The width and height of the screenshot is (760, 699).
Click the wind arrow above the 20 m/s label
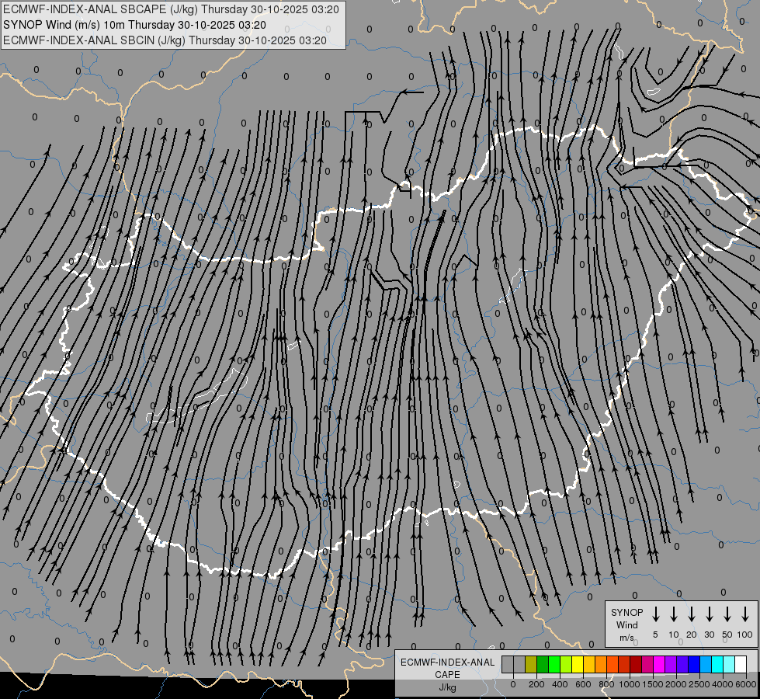[x=691, y=614]
